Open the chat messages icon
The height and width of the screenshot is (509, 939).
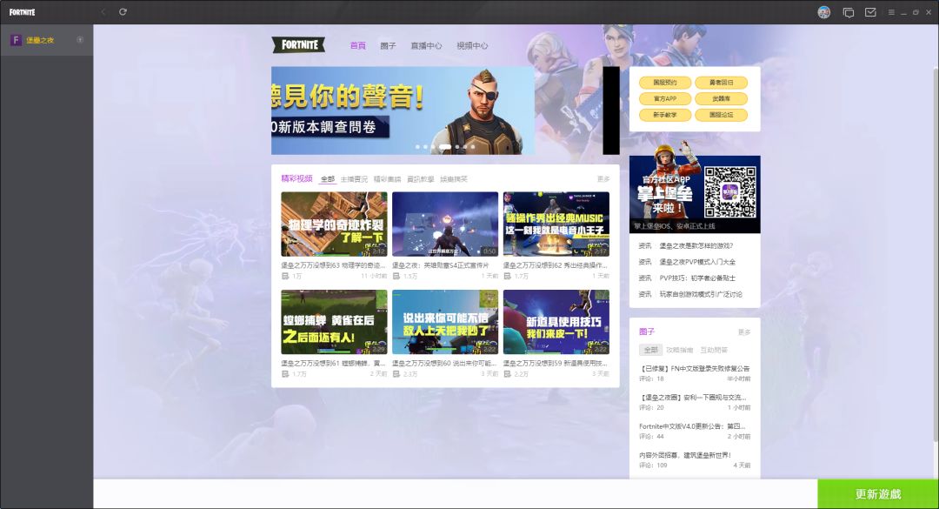849,12
